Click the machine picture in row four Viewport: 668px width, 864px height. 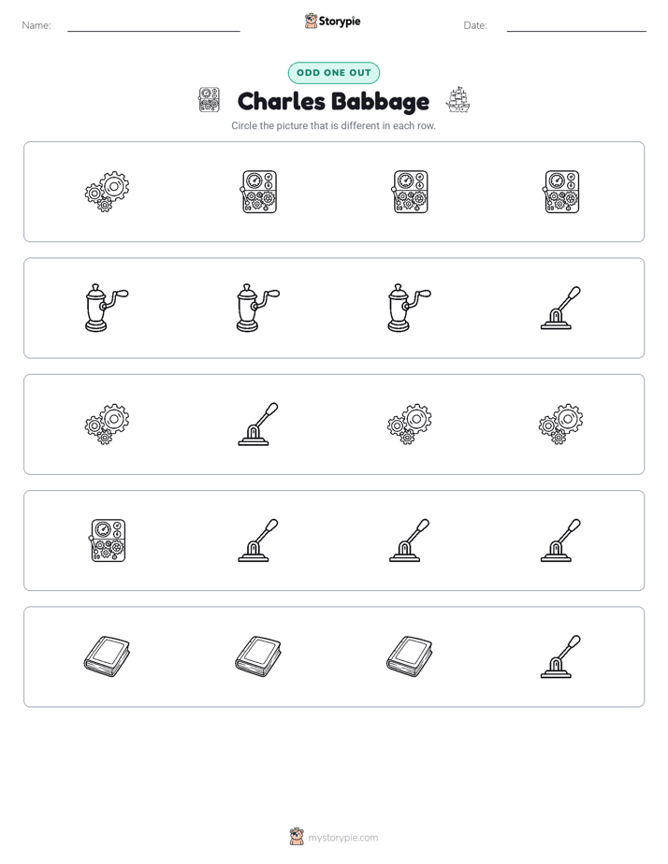pos(108,540)
